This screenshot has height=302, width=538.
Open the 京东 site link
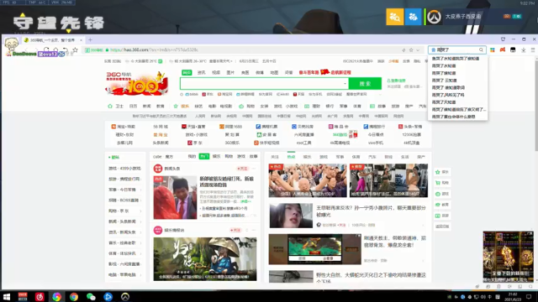click(x=195, y=143)
